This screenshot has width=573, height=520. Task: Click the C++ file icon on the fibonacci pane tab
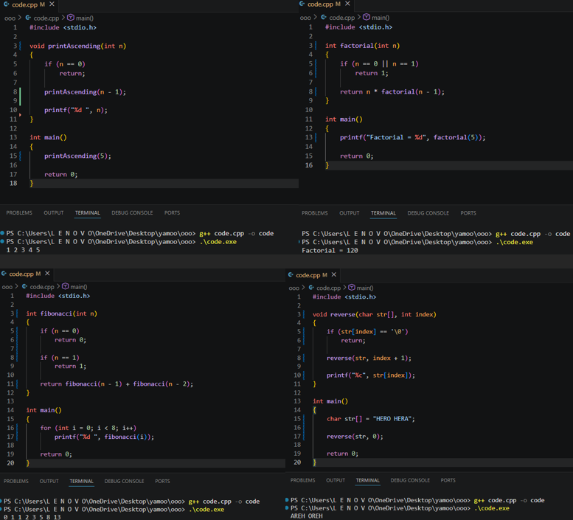tap(4, 274)
